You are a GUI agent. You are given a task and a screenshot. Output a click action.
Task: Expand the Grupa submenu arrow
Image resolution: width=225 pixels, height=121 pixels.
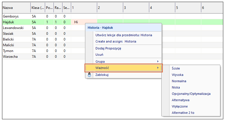coord(158,62)
